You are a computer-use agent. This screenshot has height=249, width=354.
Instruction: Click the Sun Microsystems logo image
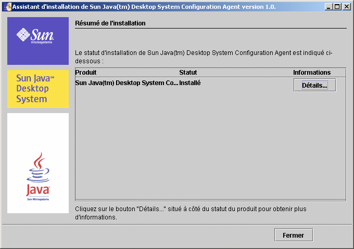pos(38,41)
